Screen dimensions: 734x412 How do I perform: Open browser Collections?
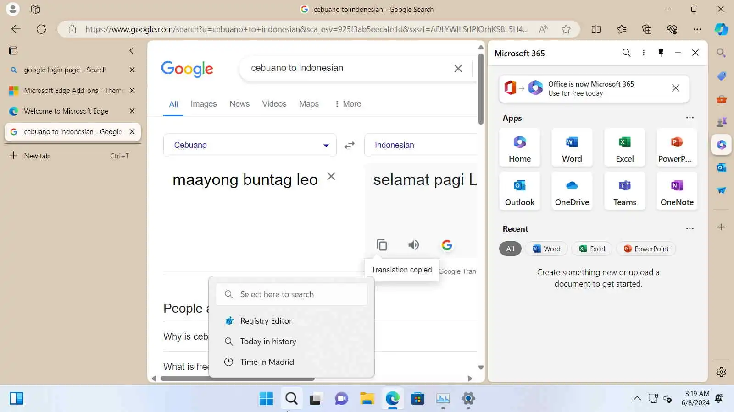[647, 29]
